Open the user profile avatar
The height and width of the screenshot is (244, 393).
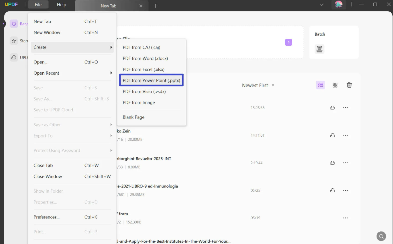[339, 5]
